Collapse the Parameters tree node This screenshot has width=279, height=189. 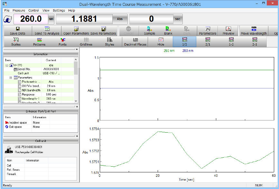[x=11, y=78]
